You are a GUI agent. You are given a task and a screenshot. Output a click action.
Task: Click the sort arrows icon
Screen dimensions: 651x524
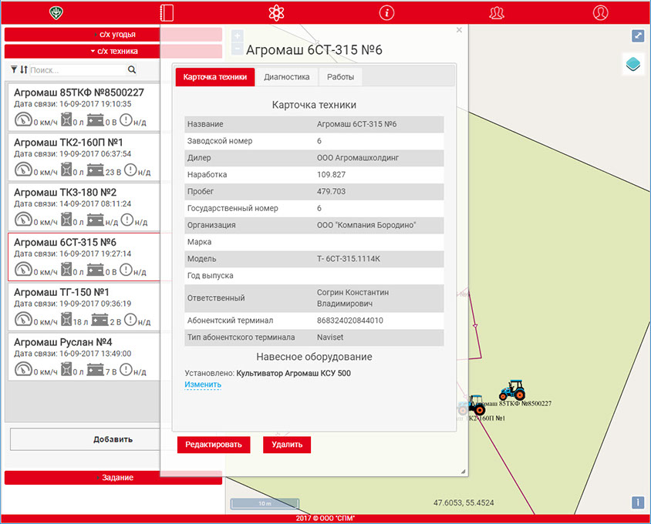[23, 70]
